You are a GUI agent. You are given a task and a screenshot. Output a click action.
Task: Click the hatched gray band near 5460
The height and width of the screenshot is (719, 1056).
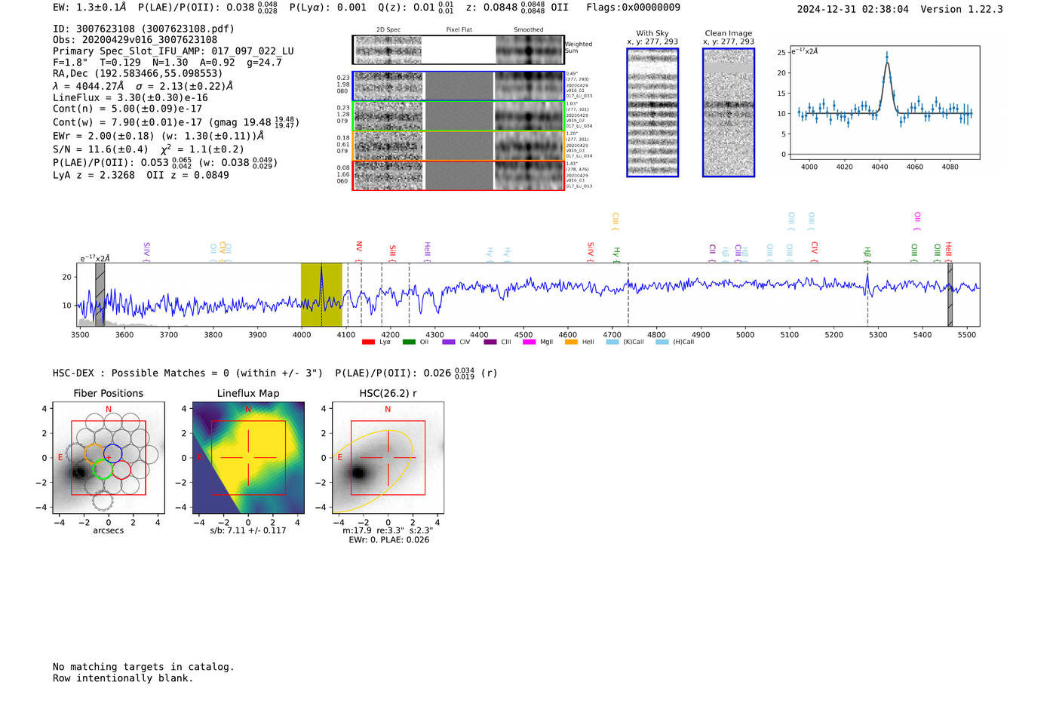click(x=950, y=295)
